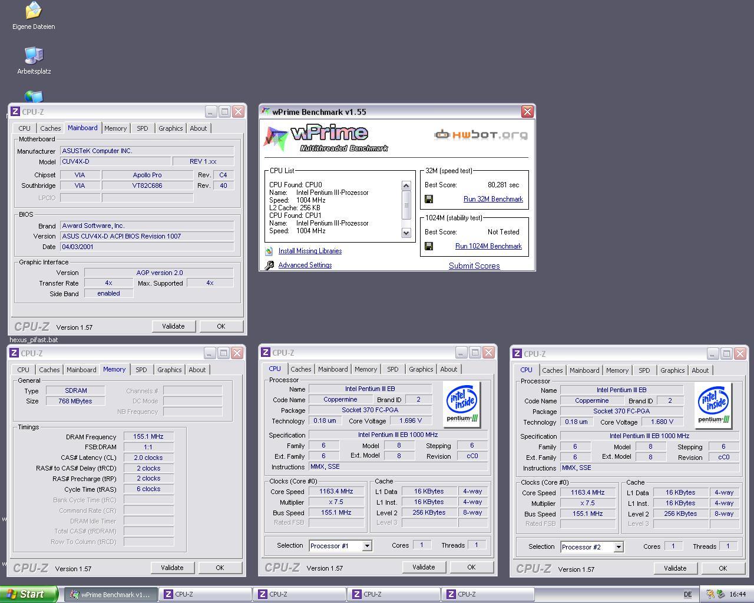
Task: Click the CPU List scroll-up arrow
Action: [406, 185]
